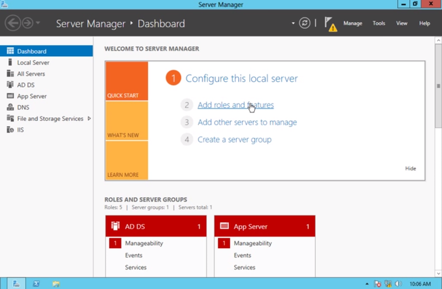Click Manageability under AD DS tile
This screenshot has height=289, width=442.
pyautogui.click(x=144, y=243)
